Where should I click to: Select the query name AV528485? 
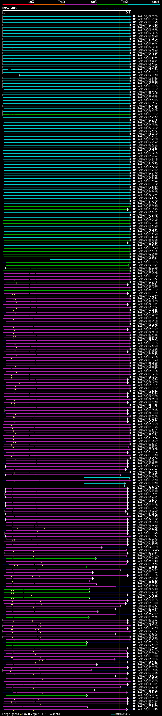[9, 8]
